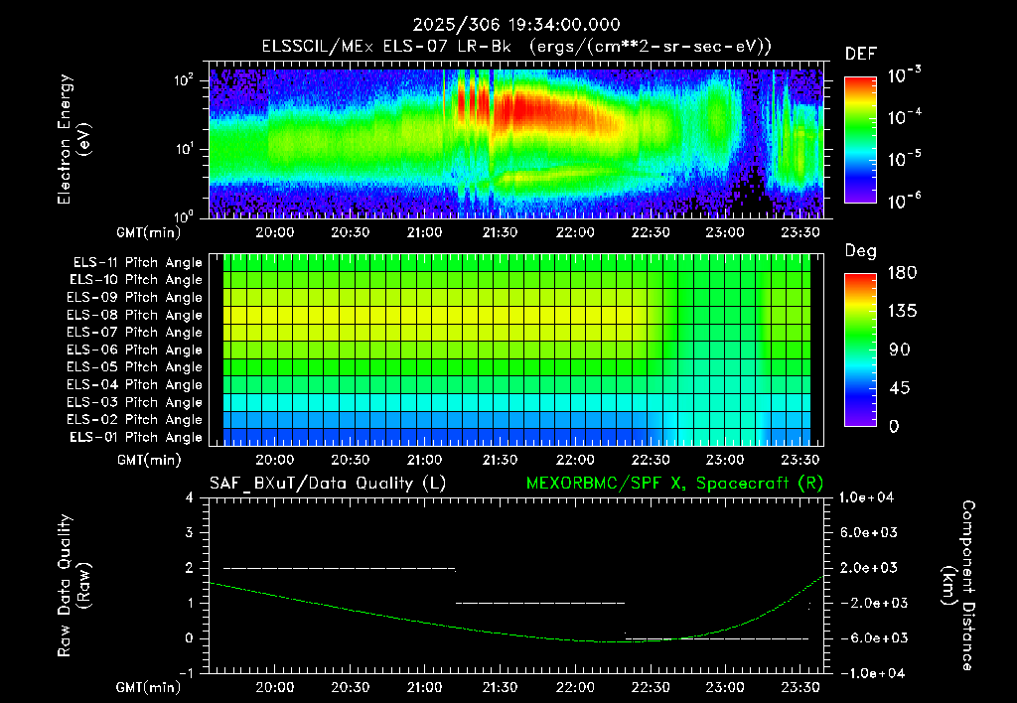Click inside the electron energy spectrogram
This screenshot has height=703, width=1017.
(516, 144)
